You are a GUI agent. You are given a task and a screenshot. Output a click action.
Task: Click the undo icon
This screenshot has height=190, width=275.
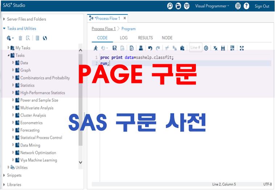click(150, 48)
